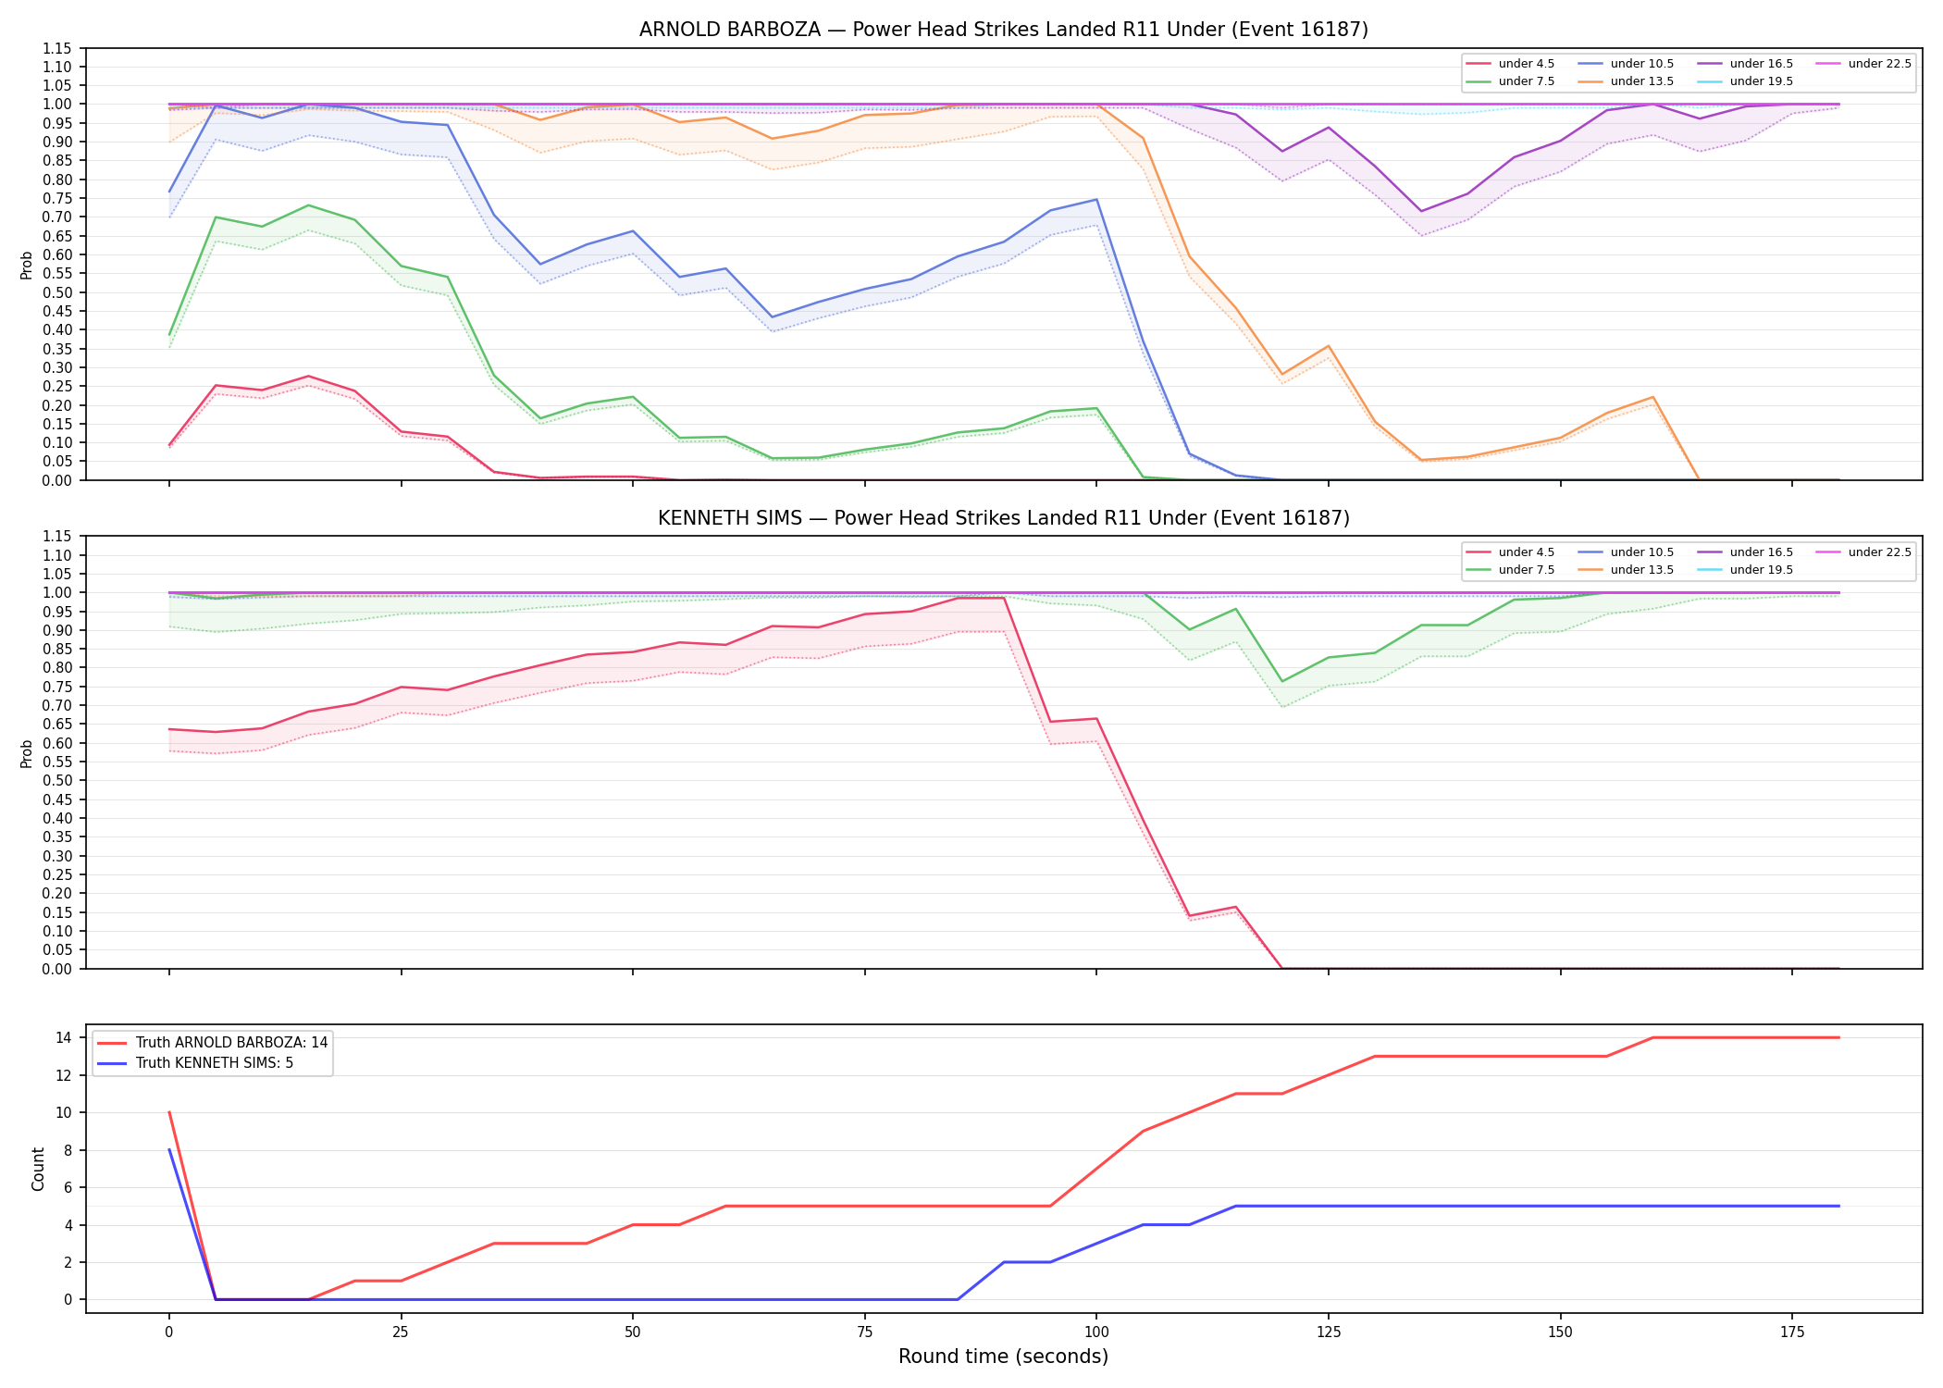
Task: Click '0.00' tick on Kenneth Sims chart
Action: [x=57, y=969]
